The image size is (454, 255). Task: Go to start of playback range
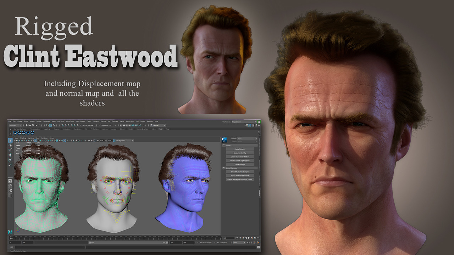pos(237,238)
